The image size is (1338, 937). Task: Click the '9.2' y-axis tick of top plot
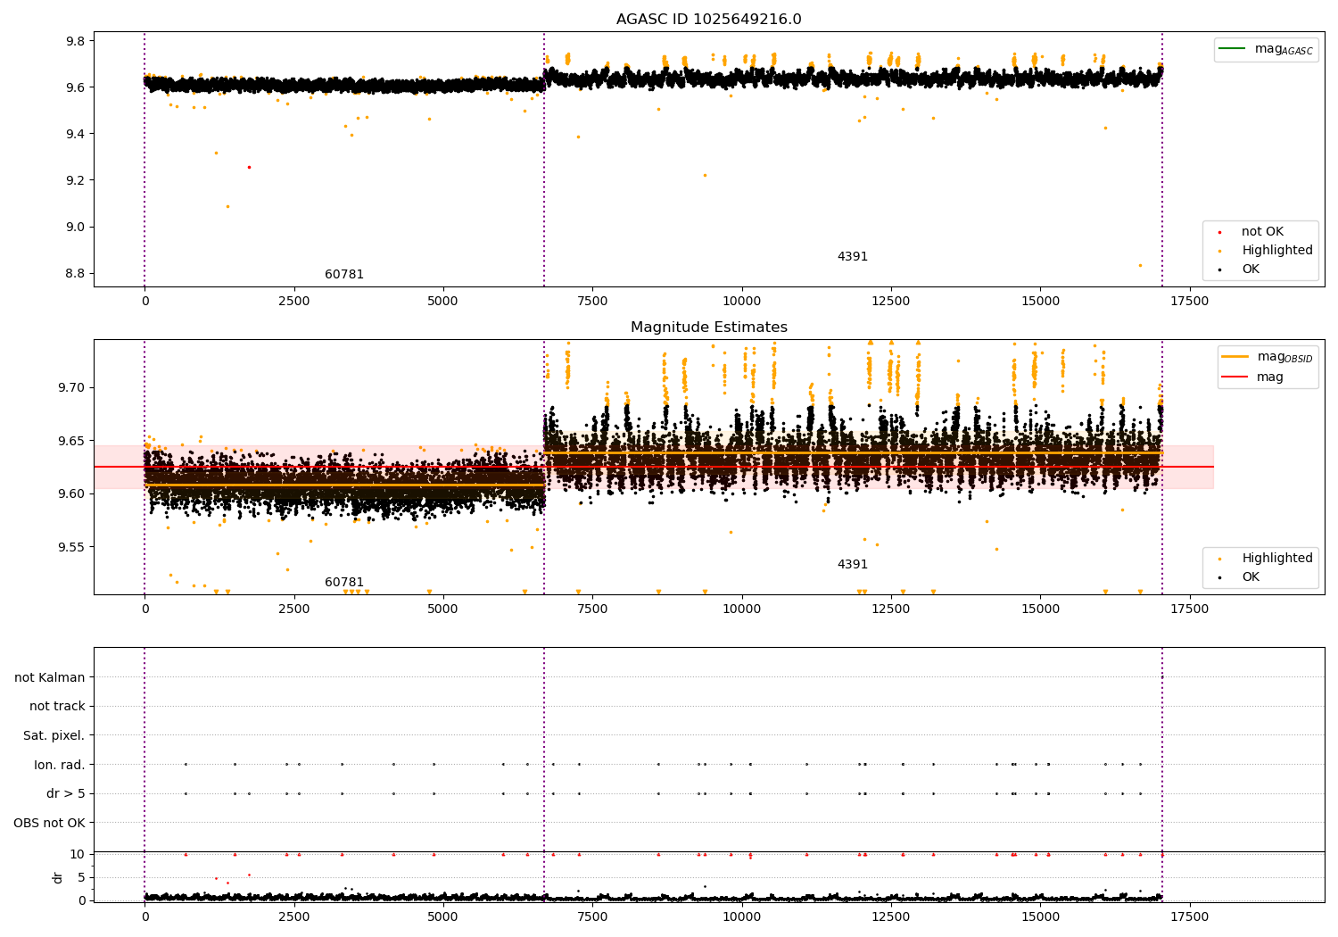(75, 180)
